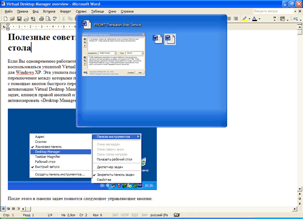Switch to Web Layout view button
Viewport: 303px width, 219px height.
point(8,209)
